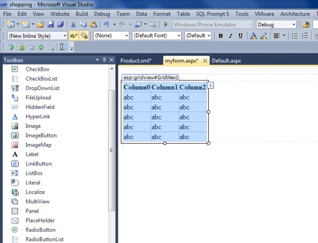Switch to the Default.aspx tab
The width and height of the screenshot is (318, 243).
pyautogui.click(x=226, y=61)
